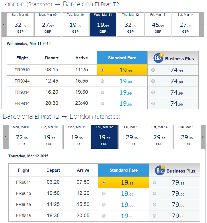Select outbound Sun, Mar 08 date tab
The image size is (207, 223).
pos(20,24)
